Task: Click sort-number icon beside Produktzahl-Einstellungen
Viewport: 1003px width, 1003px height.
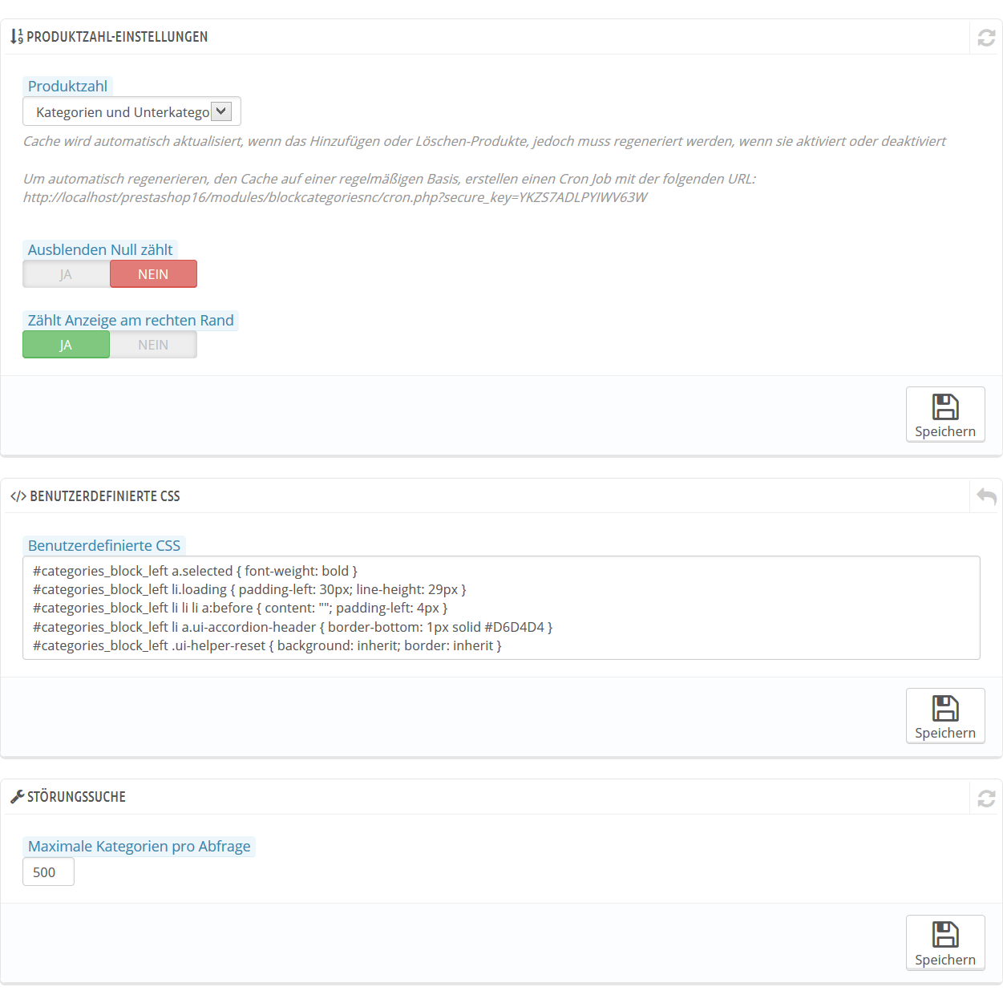Action: (x=17, y=36)
